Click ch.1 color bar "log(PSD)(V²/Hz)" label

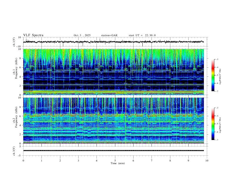[x=220, y=76]
